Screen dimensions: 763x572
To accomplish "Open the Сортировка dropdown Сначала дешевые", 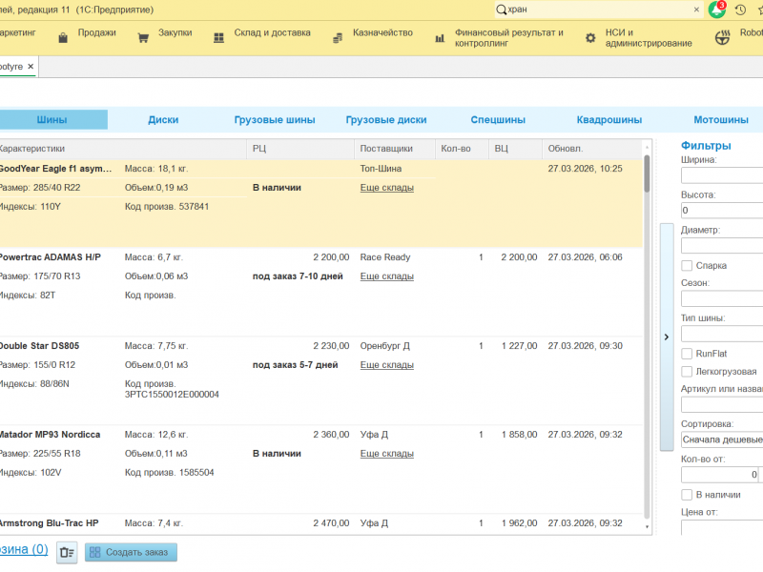I will tap(722, 439).
